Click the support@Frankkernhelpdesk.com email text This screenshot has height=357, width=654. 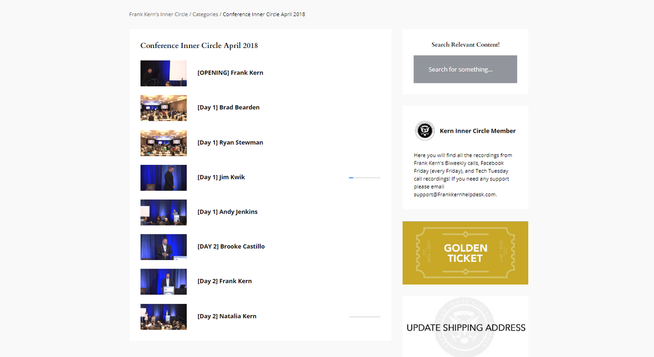coord(455,195)
